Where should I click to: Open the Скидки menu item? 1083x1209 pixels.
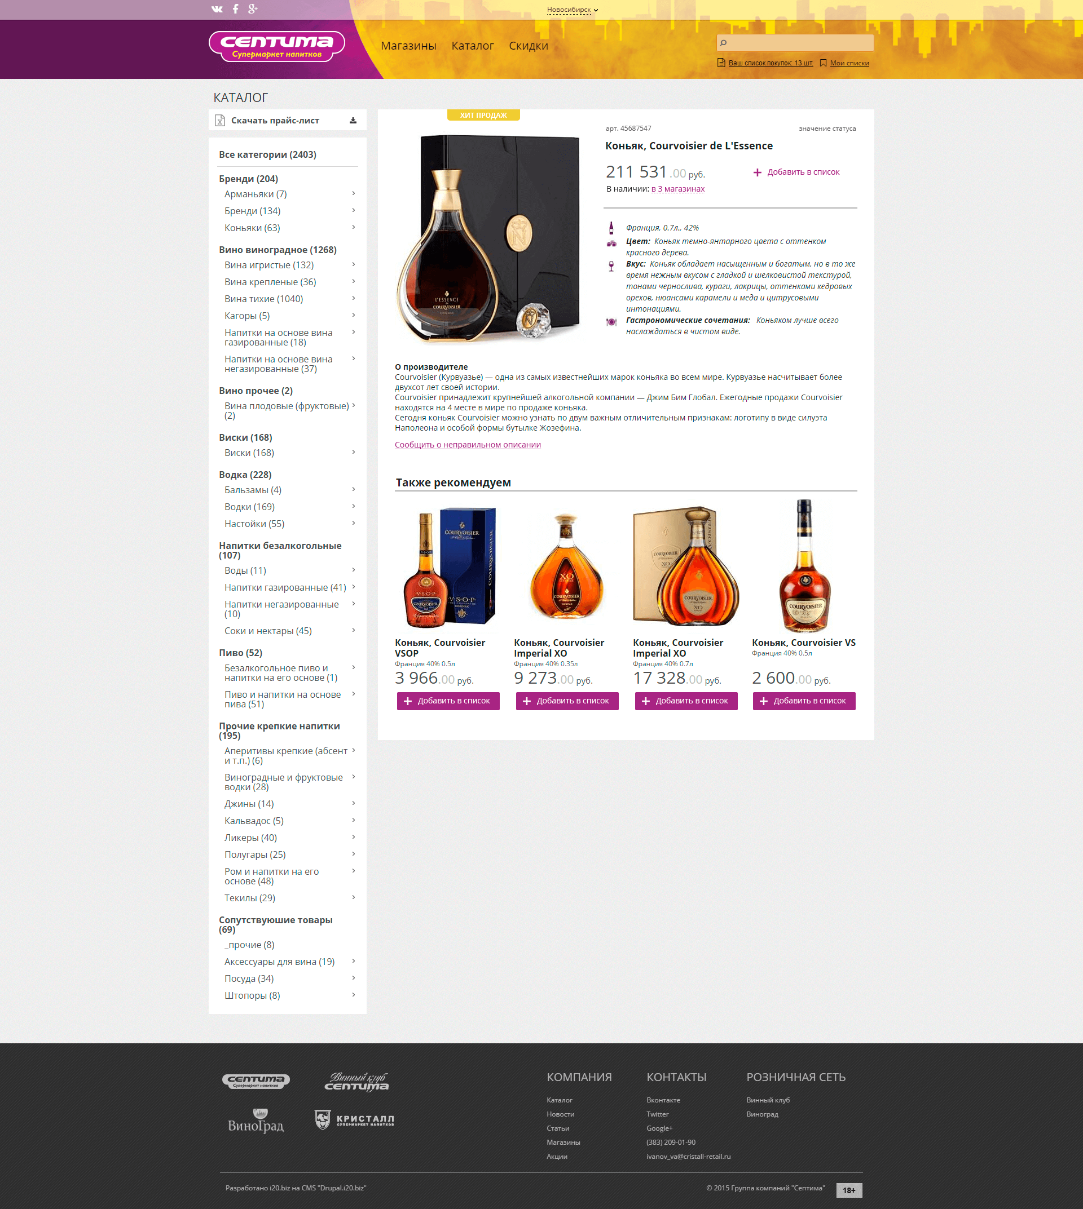pos(529,46)
